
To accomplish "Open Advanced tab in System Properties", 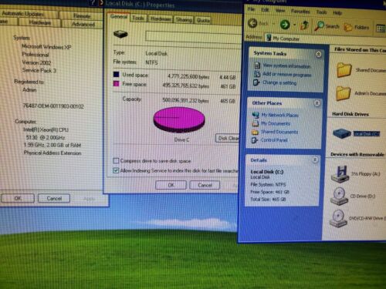I will click(x=83, y=25).
